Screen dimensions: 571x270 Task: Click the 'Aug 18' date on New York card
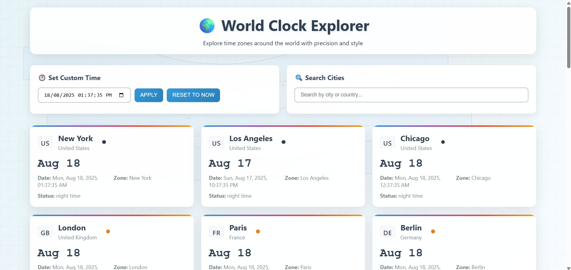[x=59, y=163]
